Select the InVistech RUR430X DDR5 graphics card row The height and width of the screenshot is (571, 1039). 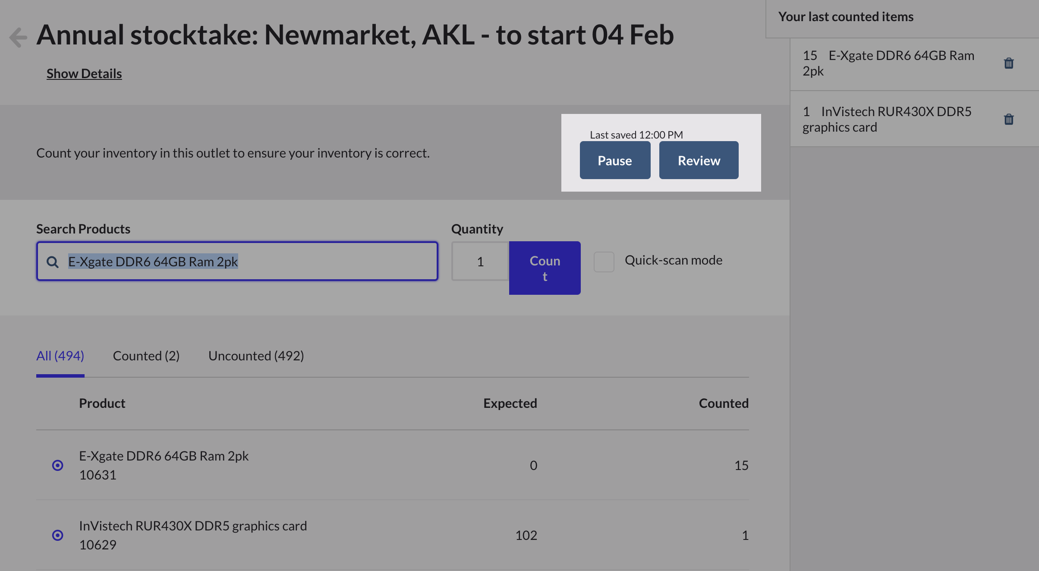click(x=192, y=526)
